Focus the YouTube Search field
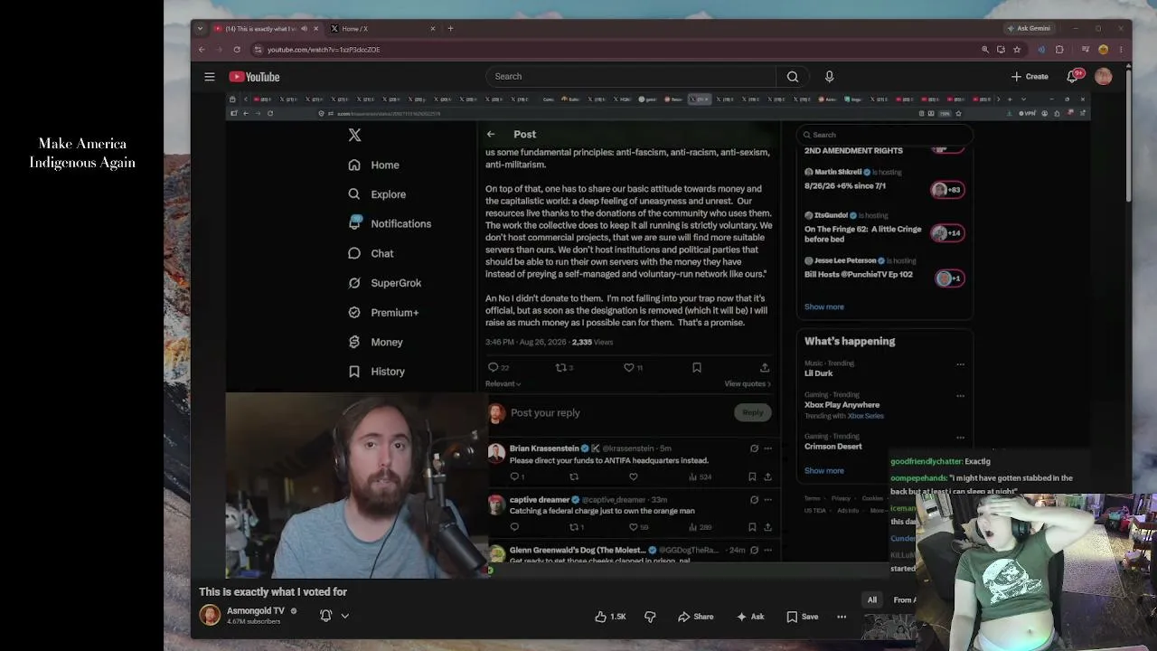 pos(631,77)
